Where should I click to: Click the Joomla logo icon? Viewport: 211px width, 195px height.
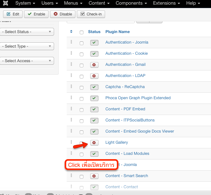(6, 3)
